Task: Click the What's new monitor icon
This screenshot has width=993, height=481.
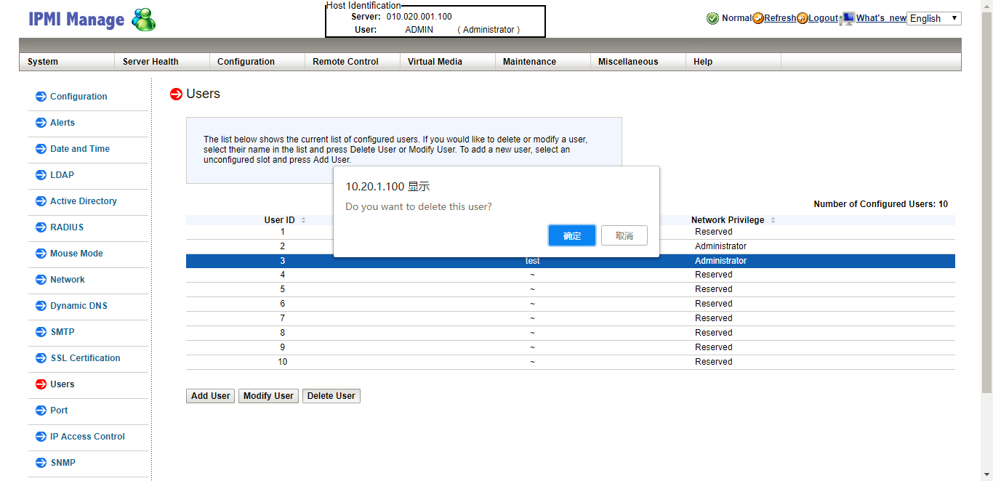Action: coord(848,18)
